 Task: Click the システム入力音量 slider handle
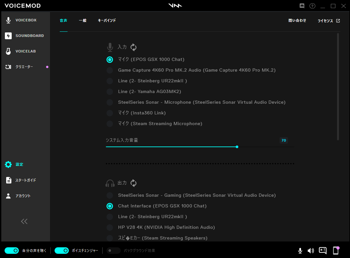237,147
